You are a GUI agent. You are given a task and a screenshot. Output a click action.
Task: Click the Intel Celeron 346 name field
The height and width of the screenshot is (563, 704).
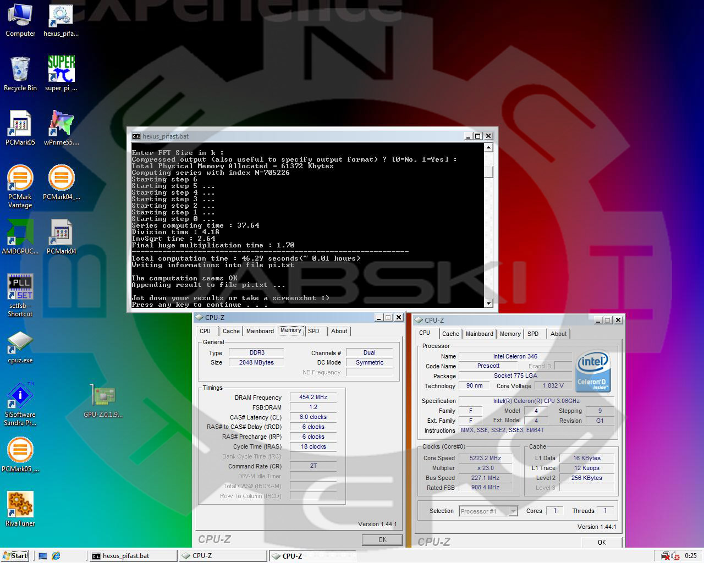coord(515,356)
